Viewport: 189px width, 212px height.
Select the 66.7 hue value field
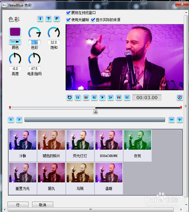pyautogui.click(x=34, y=42)
